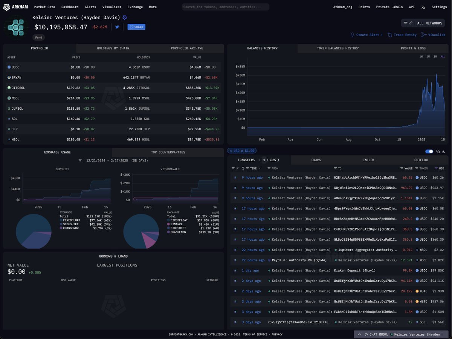The width and height of the screenshot is (452, 339).
Task: Open the ALL NETWORKS selector
Action: pyautogui.click(x=423, y=23)
